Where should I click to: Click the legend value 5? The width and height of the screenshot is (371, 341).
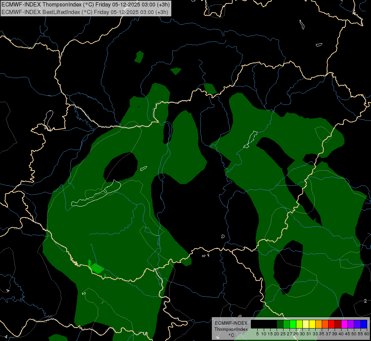pyautogui.click(x=257, y=334)
